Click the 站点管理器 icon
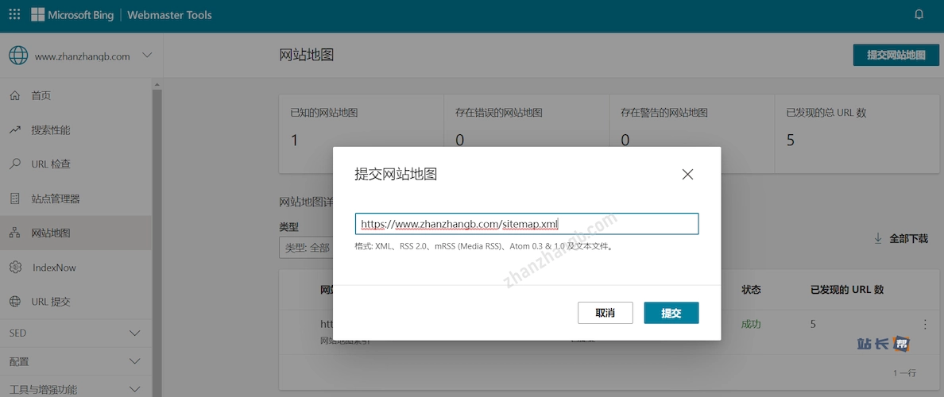 tap(15, 198)
